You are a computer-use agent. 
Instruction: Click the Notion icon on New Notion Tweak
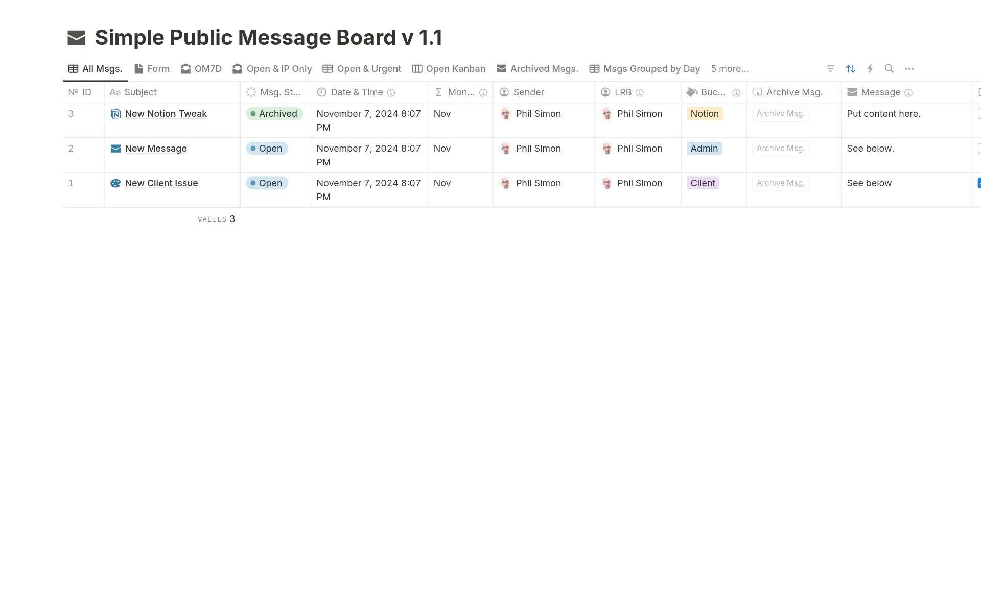(x=115, y=114)
